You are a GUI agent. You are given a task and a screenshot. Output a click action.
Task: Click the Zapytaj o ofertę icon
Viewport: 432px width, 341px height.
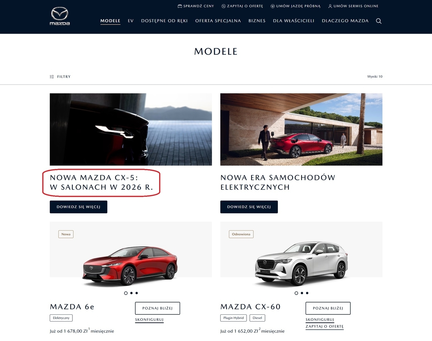click(x=224, y=6)
